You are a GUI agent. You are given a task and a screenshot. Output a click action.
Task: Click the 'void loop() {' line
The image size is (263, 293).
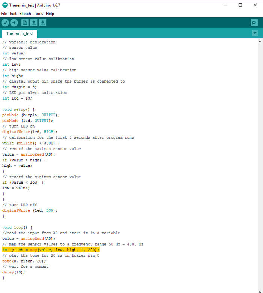click(17, 227)
